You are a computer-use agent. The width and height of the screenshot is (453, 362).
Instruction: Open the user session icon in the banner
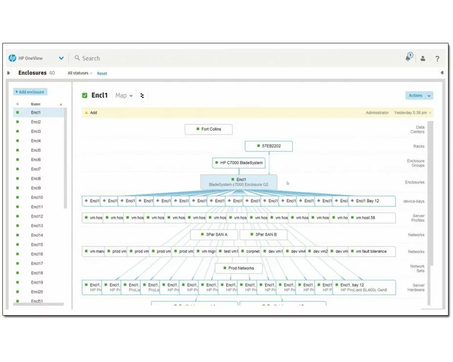pos(423,58)
